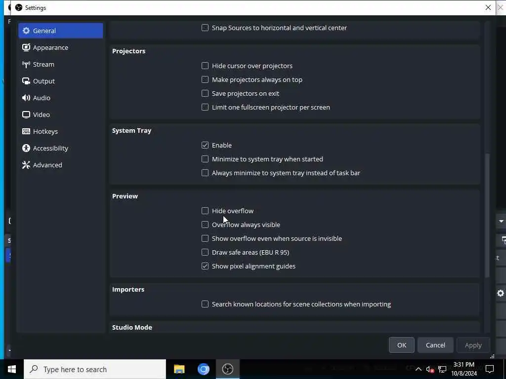Click the resize grip at dialog corner
This screenshot has width=506, height=379.
coord(492,356)
